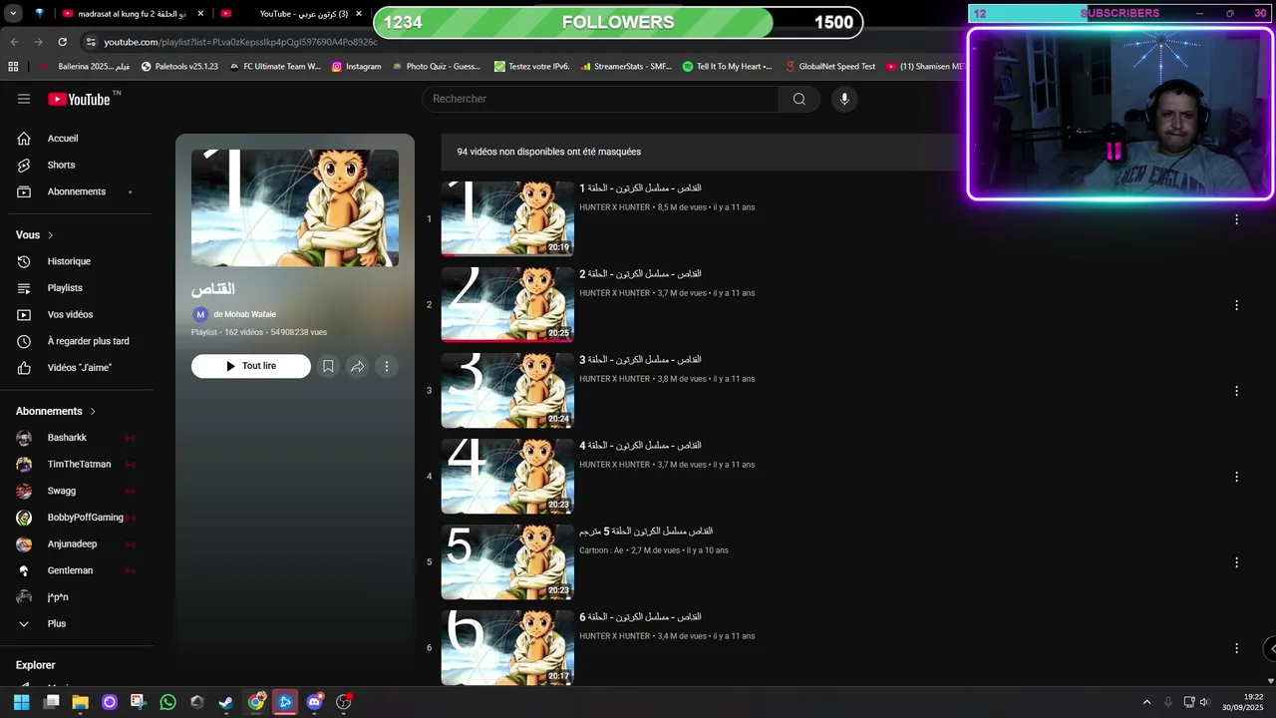
Task: Start voice search with microphone icon
Action: 844,99
